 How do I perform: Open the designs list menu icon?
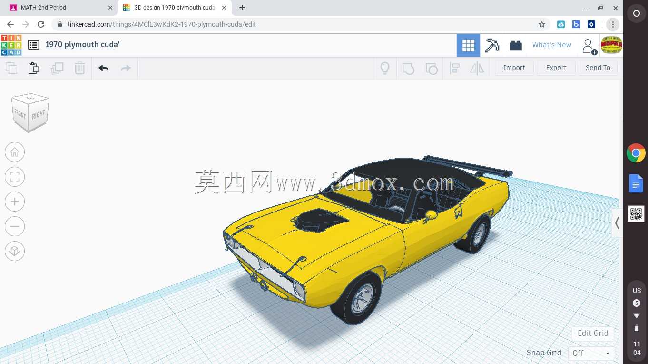tap(33, 45)
